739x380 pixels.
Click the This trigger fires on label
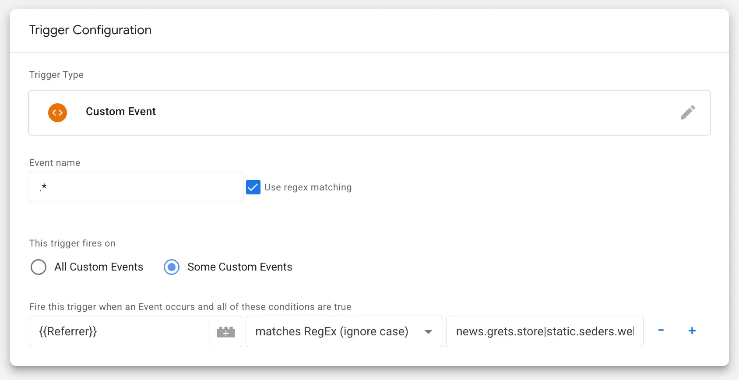pos(72,243)
